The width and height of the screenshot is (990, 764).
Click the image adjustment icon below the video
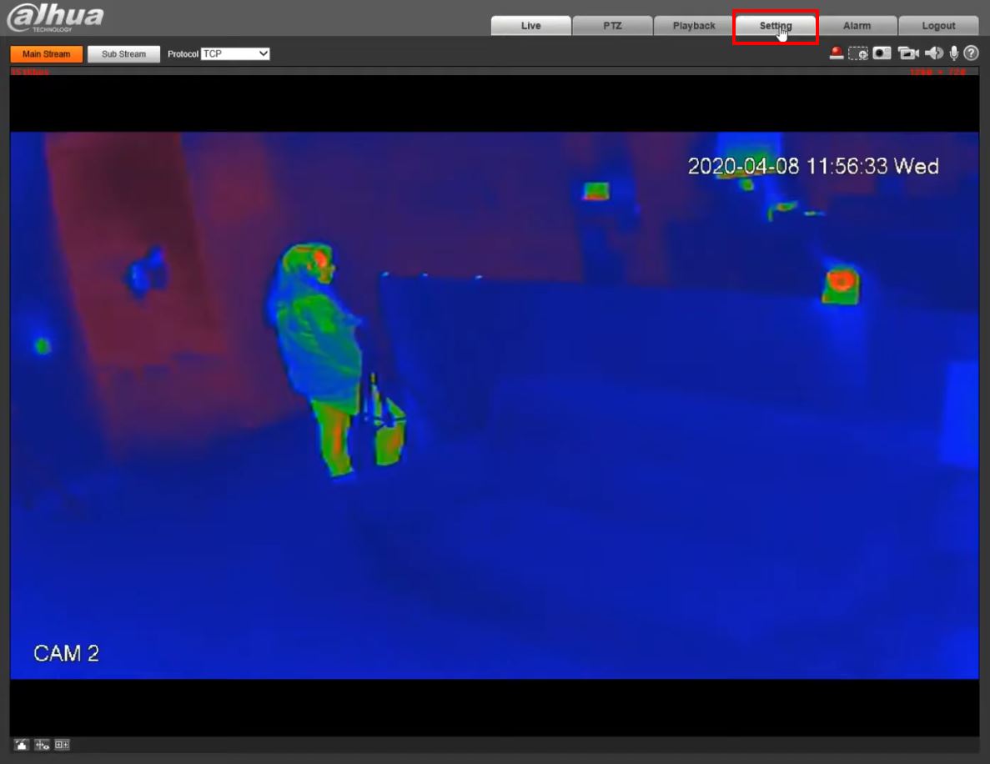(x=22, y=745)
